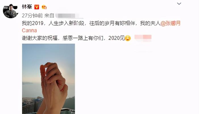Click 林峯's round profile avatar
This screenshot has width=199, height=114.
10,11
